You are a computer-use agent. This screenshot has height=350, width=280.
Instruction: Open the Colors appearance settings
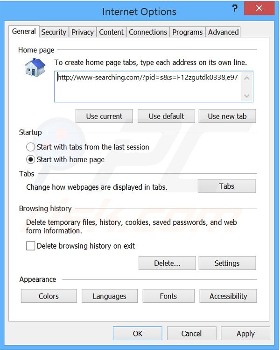[49, 296]
